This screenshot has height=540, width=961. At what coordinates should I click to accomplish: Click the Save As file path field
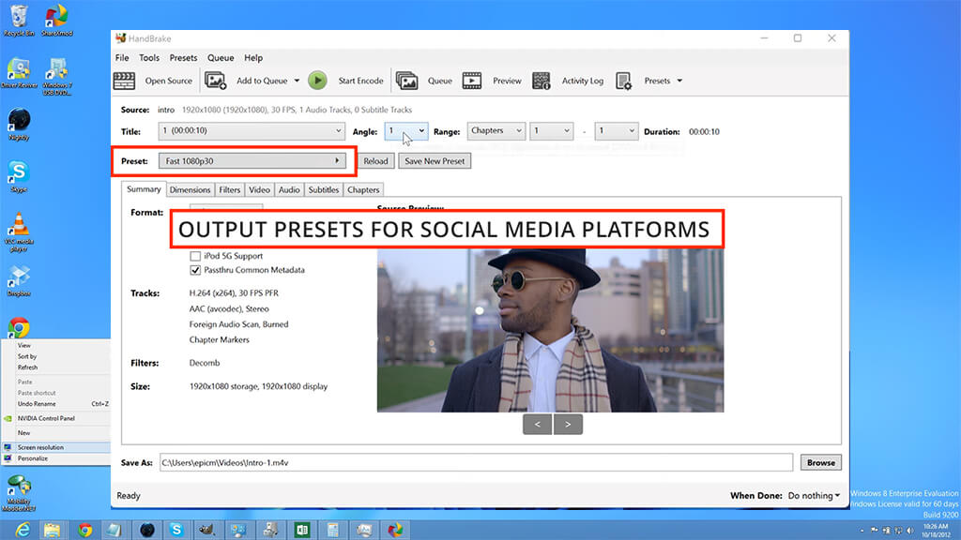tap(475, 462)
